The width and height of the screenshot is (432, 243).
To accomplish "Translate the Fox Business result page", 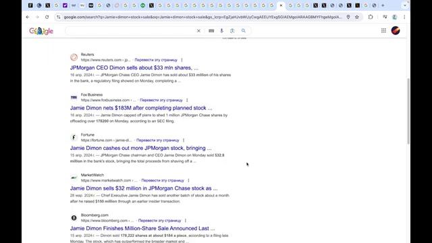I will (x=161, y=100).
